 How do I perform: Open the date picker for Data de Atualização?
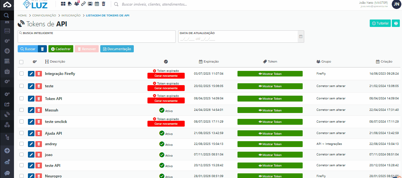[x=300, y=37]
